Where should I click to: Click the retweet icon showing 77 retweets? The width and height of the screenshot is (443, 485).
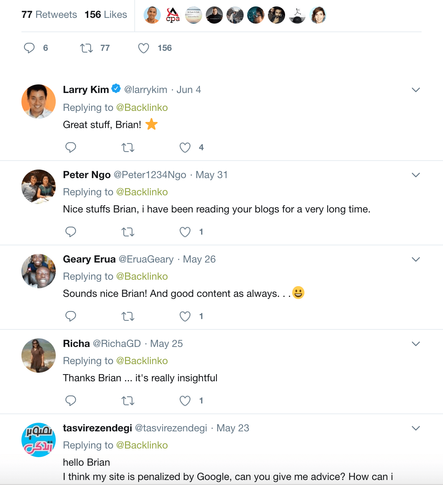[x=86, y=48]
